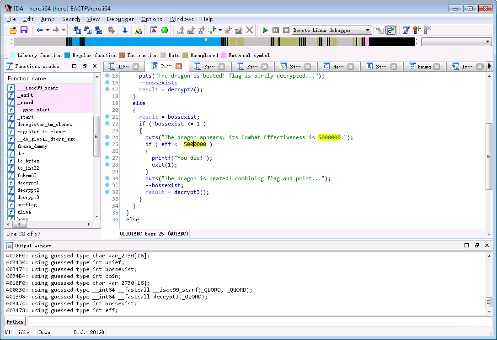Save the database with floppy icon

[24, 30]
